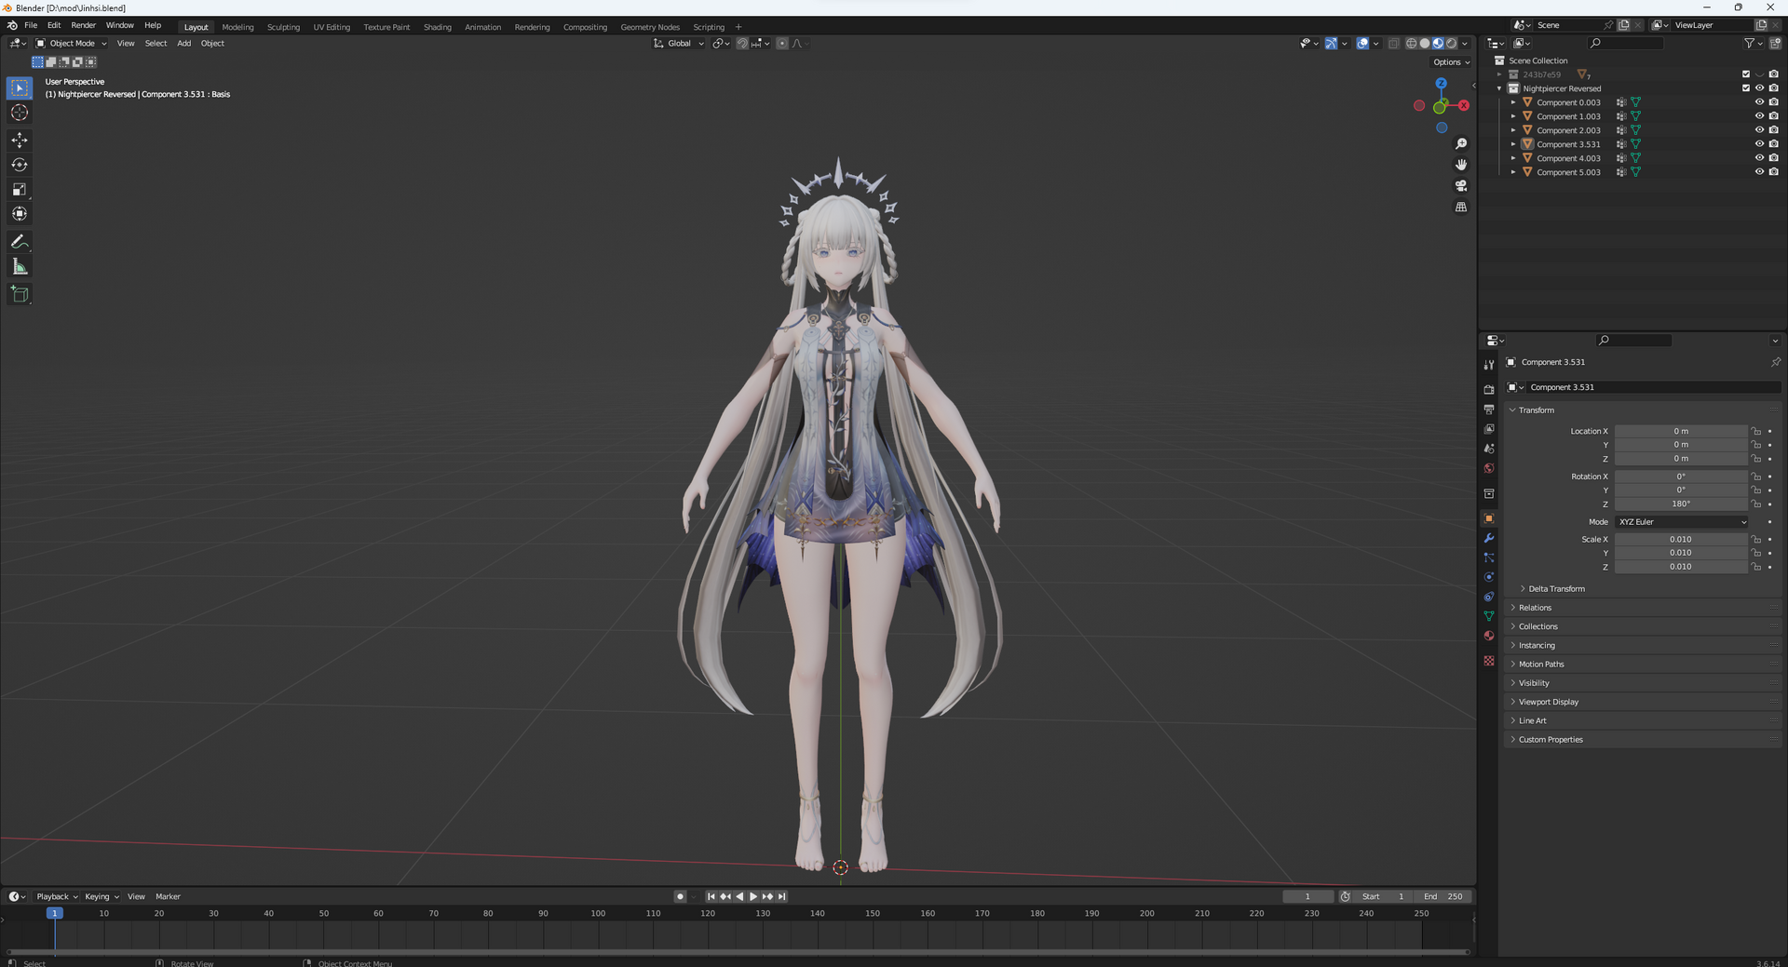Expand the Delta Transform panel
The width and height of the screenshot is (1788, 967).
click(x=1556, y=589)
